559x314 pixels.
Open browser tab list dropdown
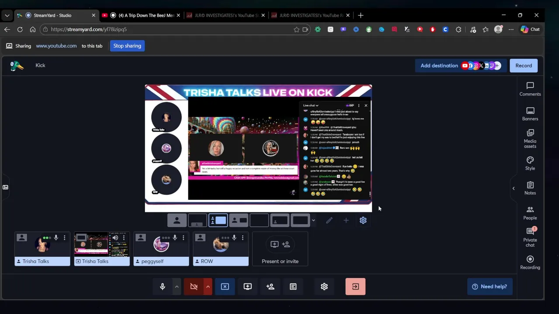pos(7,15)
